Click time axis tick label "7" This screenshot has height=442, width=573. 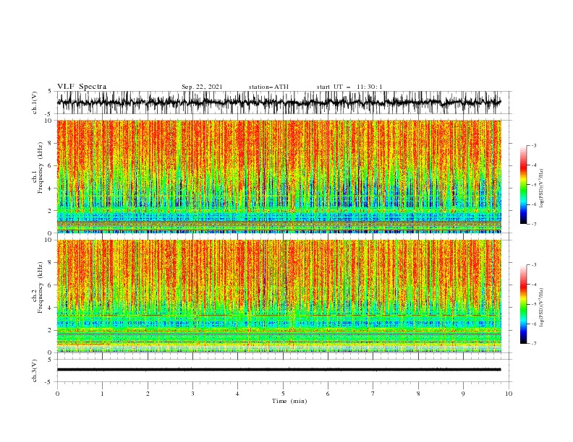(x=373, y=394)
